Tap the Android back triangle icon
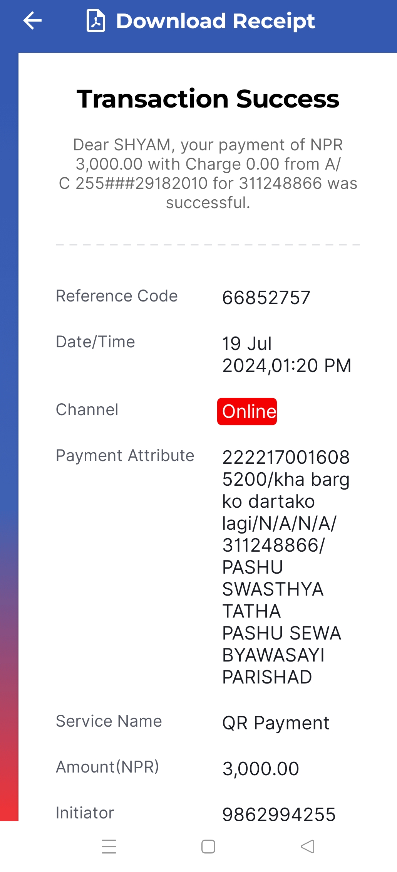 (308, 847)
